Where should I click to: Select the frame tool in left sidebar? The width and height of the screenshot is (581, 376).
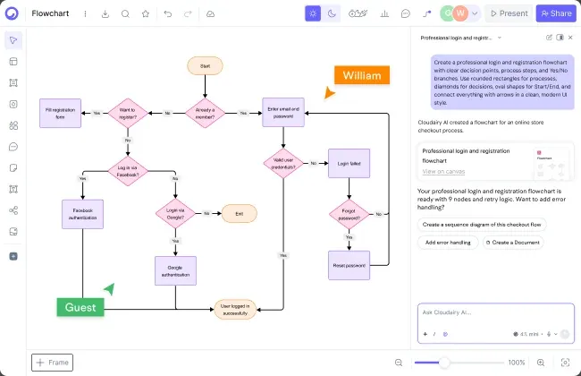coord(13,82)
